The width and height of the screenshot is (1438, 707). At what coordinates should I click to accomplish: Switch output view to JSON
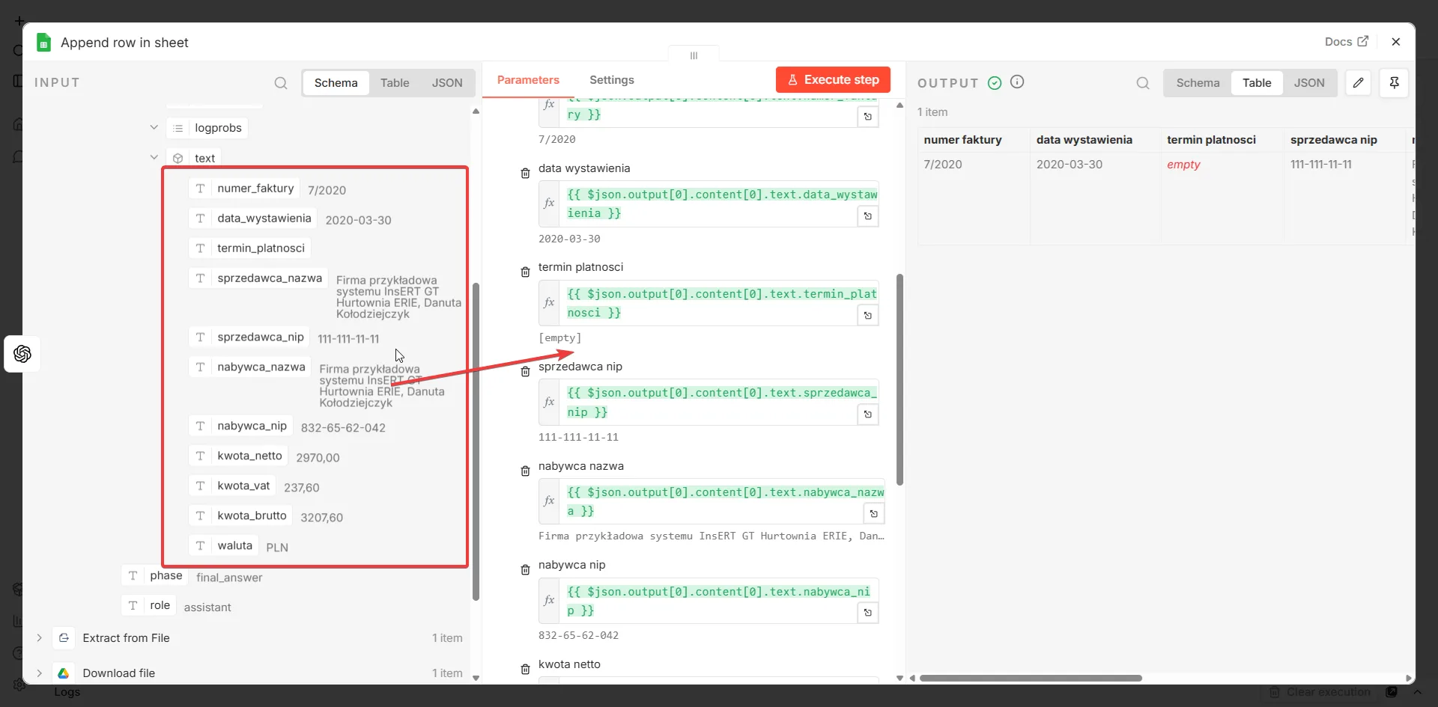[1309, 83]
